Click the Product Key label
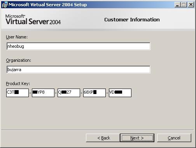 18,84
